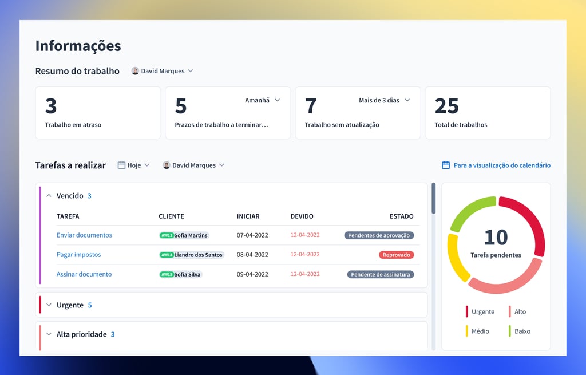
Task: Open the Mais de 3 dias dropdown
Action: click(x=385, y=100)
